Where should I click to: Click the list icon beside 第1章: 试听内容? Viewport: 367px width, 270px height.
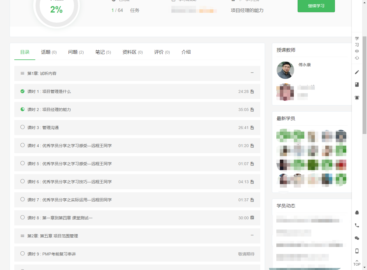click(x=22, y=73)
